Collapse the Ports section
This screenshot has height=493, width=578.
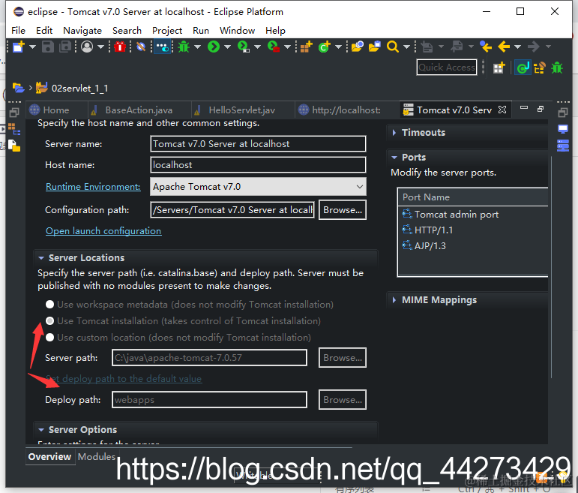coord(394,158)
